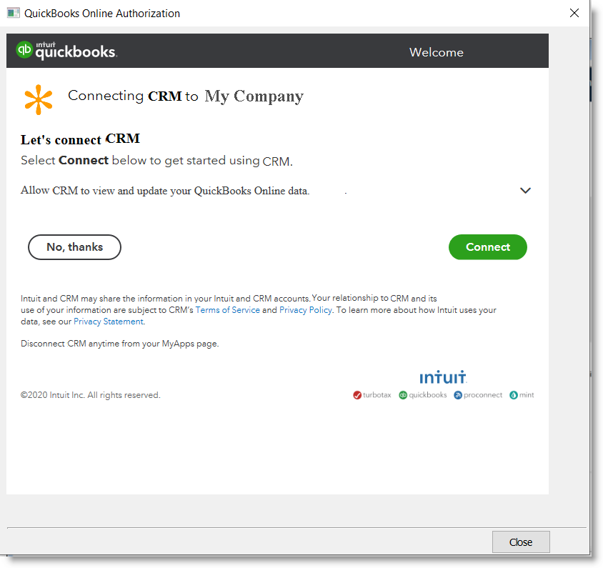View Intuit's Privacy Statement link

coord(108,322)
